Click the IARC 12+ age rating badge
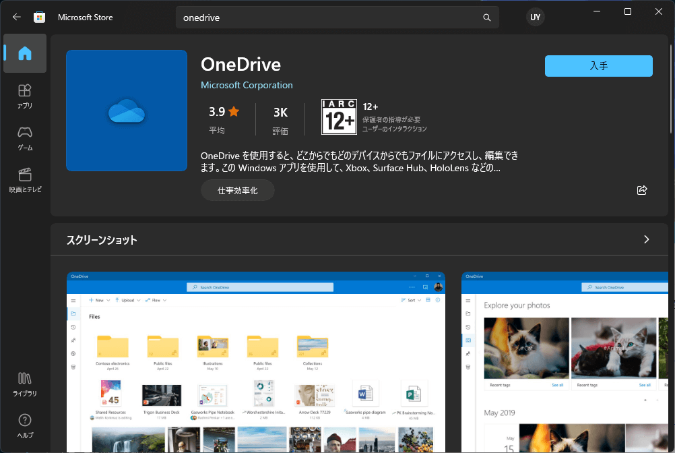This screenshot has width=675, height=453. click(339, 117)
